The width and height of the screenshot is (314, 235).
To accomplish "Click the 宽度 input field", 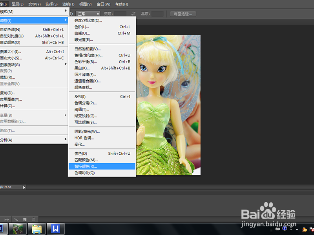I will click(120, 14).
